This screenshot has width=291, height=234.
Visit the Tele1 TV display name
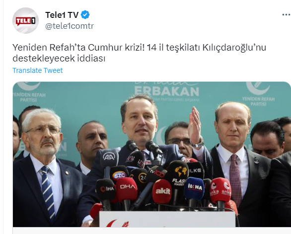(x=62, y=15)
